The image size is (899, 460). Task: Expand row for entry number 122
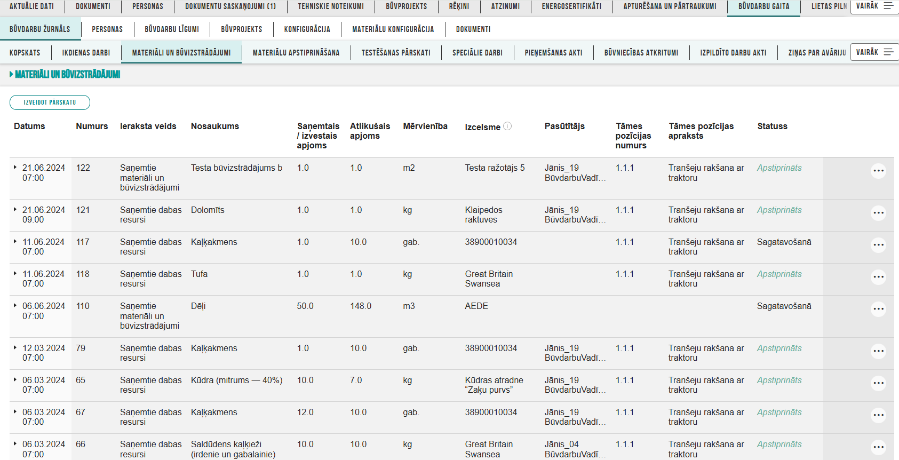coord(15,167)
